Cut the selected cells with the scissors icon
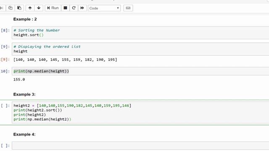The image size is (269, 151). pos(2,8)
